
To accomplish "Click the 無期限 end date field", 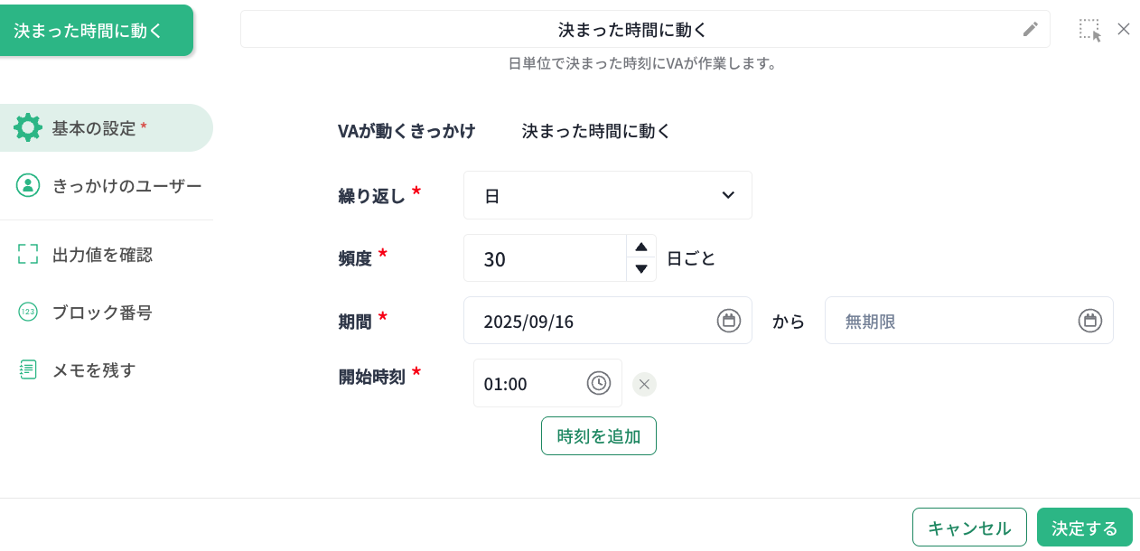I will 969,321.
